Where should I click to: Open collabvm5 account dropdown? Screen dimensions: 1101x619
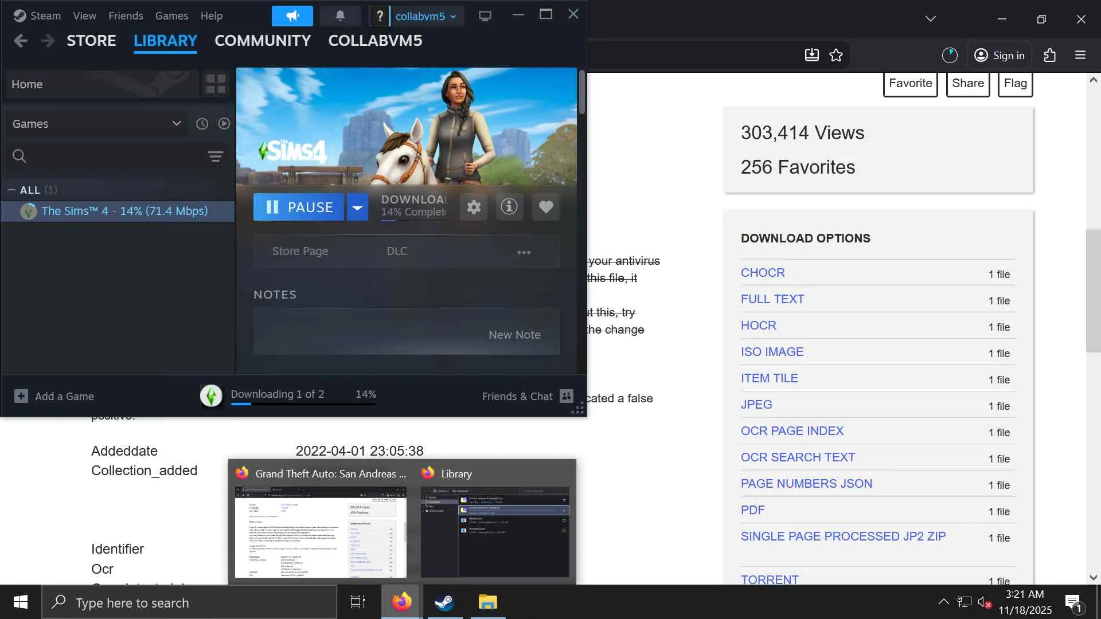click(425, 16)
